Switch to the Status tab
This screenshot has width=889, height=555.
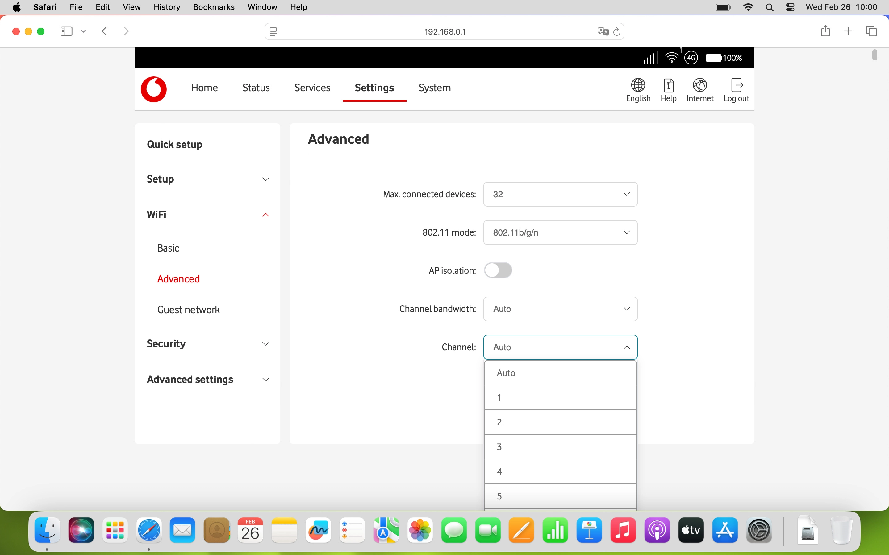[256, 88]
